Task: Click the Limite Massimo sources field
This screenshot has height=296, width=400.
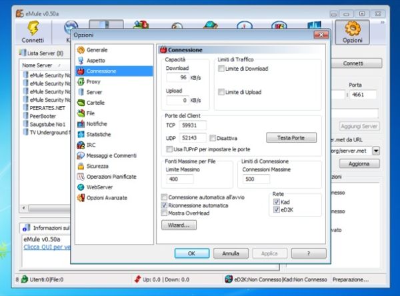Action: coord(179,179)
